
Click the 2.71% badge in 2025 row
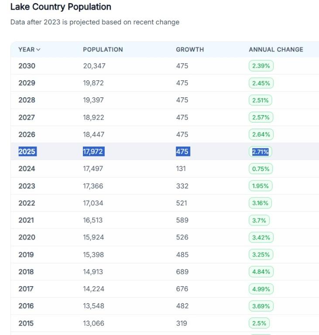click(261, 152)
